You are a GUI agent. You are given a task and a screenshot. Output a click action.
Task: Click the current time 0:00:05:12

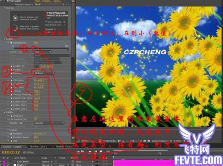11,152
